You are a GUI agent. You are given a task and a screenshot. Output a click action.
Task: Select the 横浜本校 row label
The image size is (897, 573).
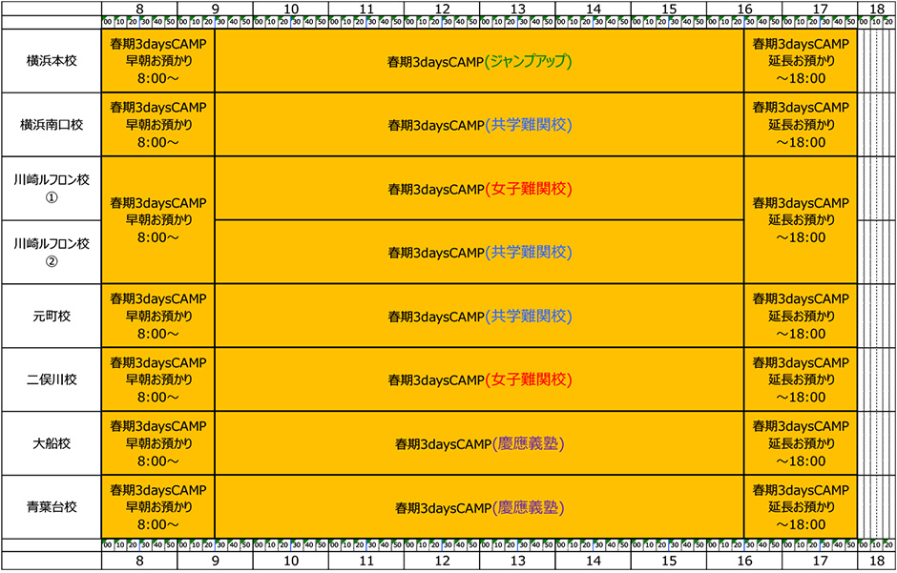coord(51,61)
